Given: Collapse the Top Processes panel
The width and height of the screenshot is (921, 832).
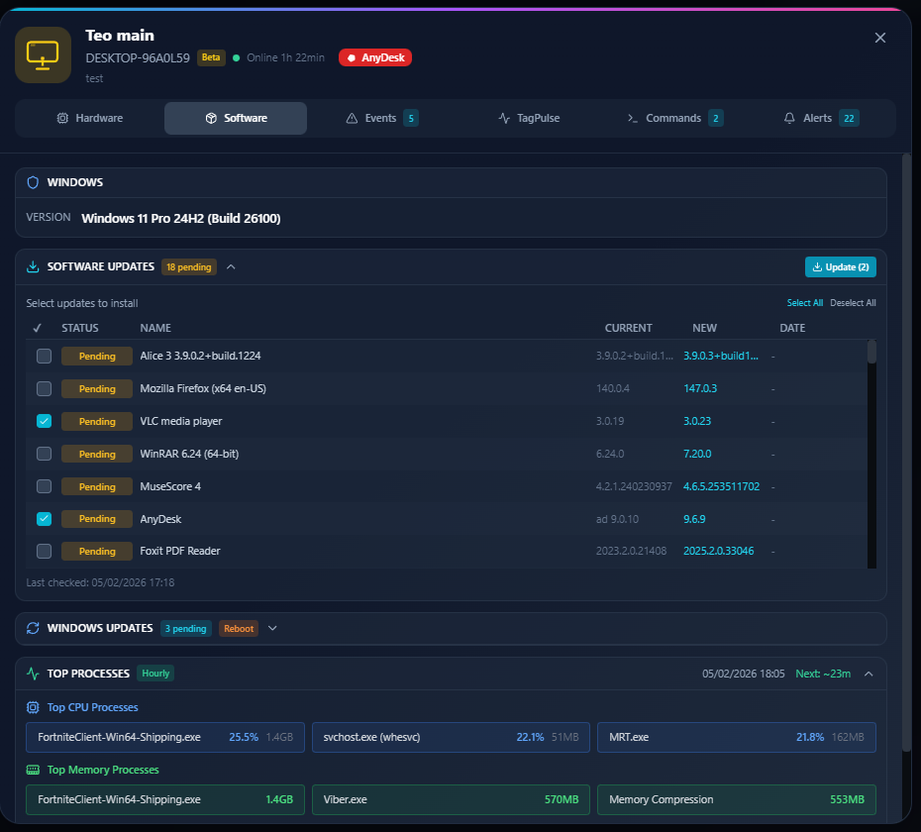Looking at the screenshot, I should (x=869, y=673).
